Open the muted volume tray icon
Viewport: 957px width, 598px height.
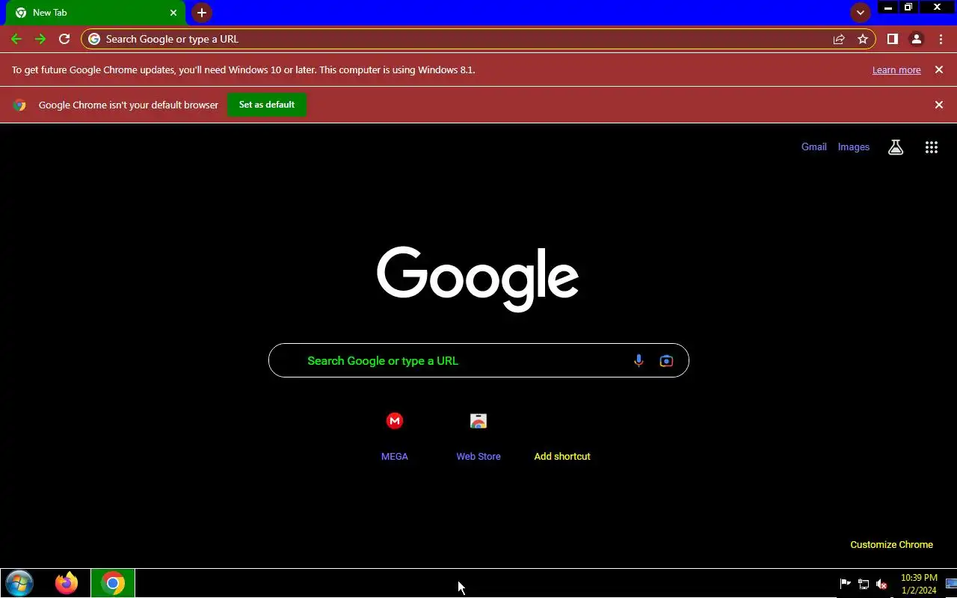click(x=881, y=584)
